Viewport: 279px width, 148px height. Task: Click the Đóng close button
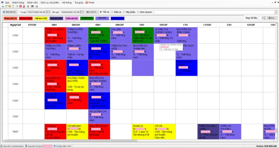tap(272, 18)
